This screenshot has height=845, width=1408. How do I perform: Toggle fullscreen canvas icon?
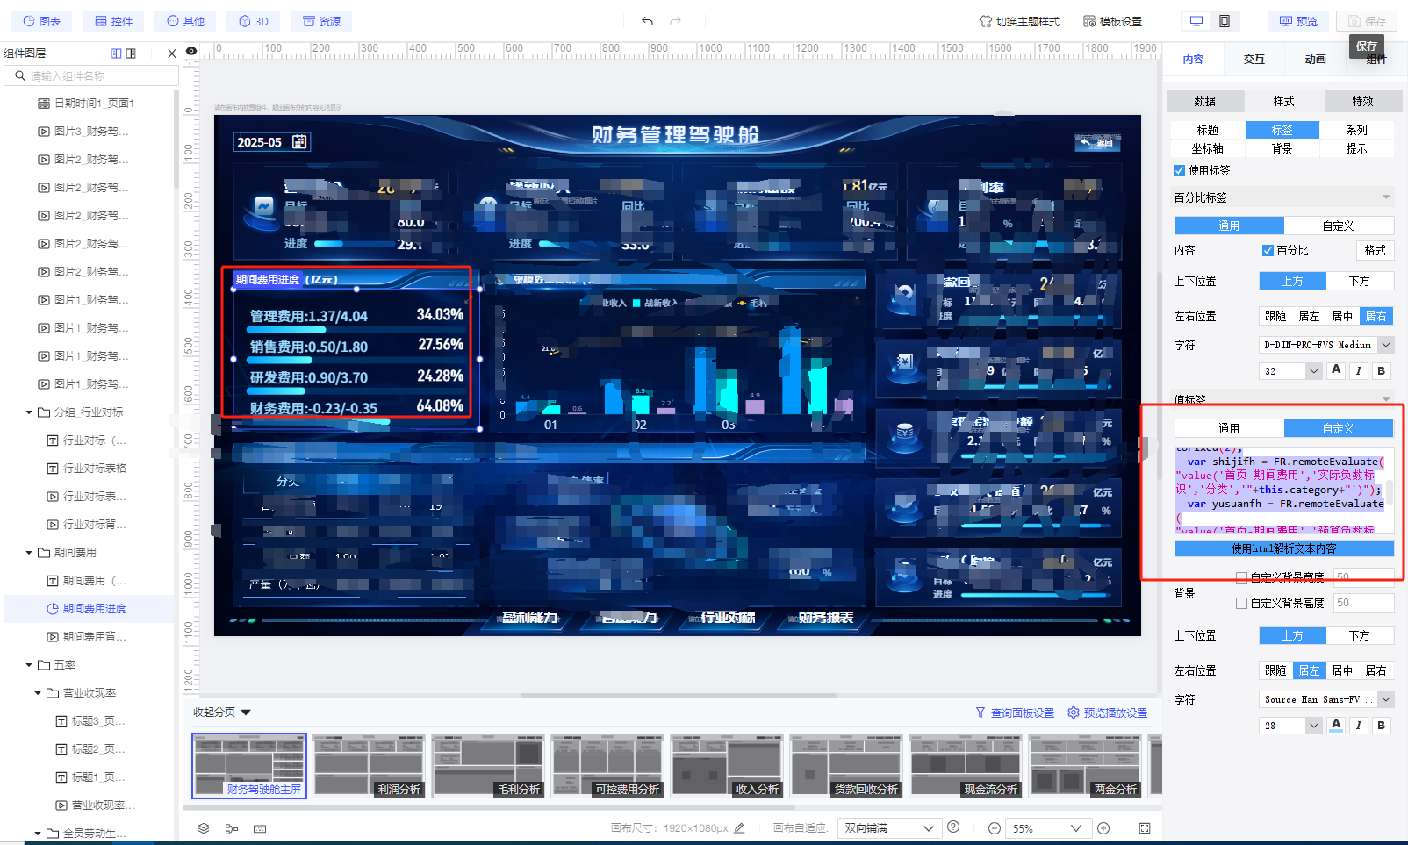click(x=1145, y=828)
